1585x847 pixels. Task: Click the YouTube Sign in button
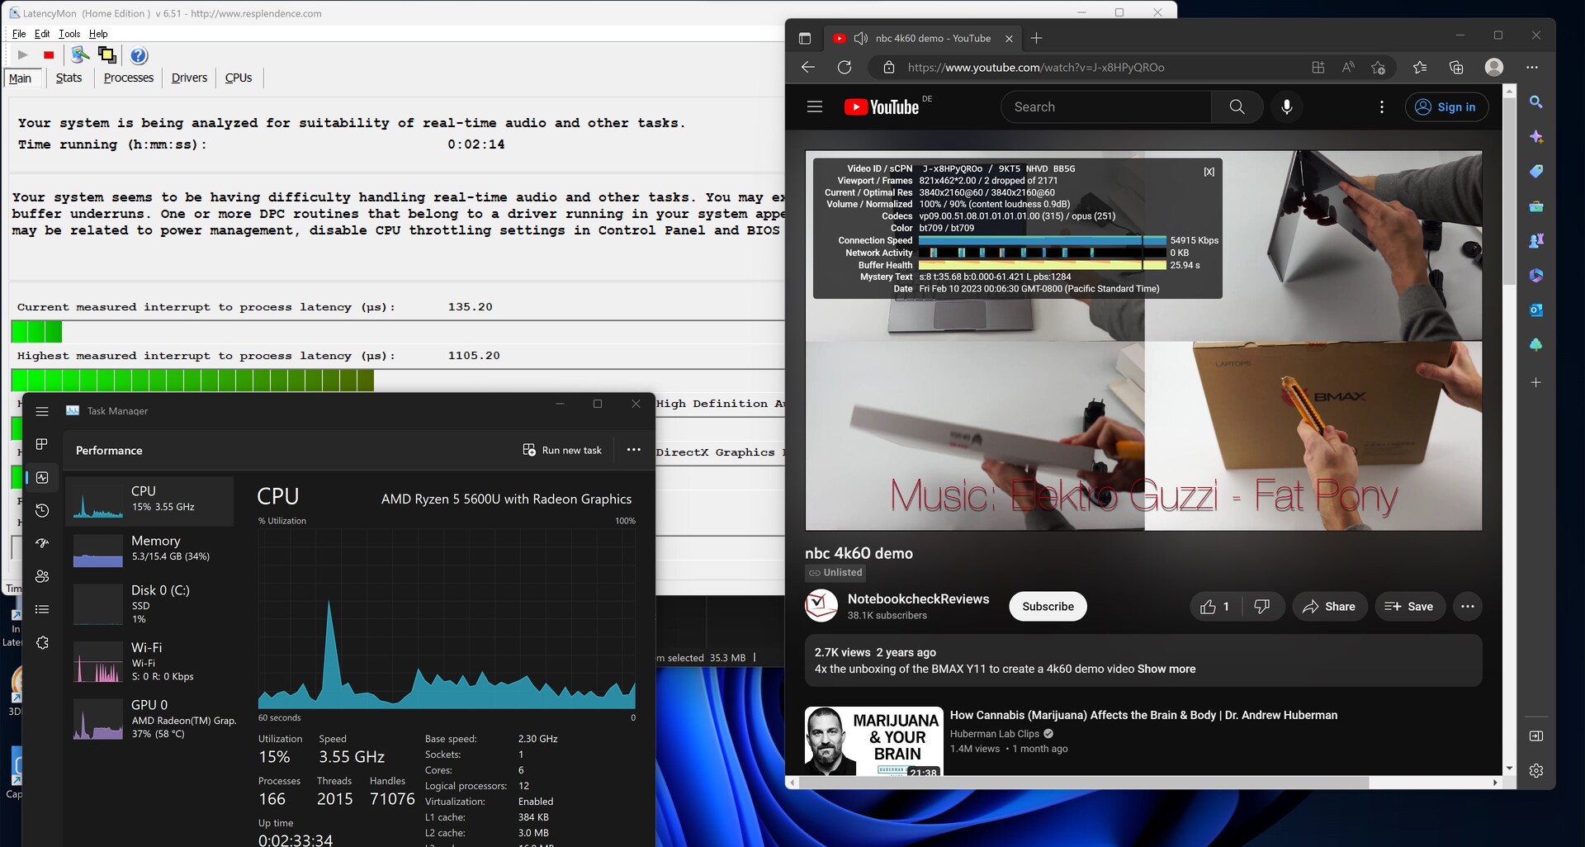1446,107
